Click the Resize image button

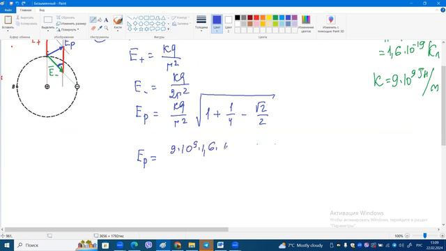(71, 24)
